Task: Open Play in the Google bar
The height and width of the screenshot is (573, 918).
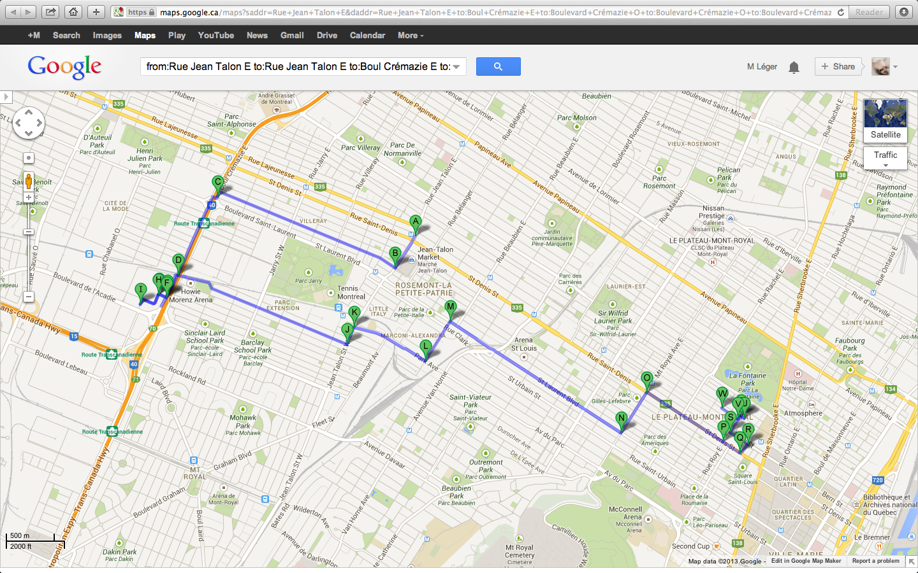Action: tap(177, 35)
